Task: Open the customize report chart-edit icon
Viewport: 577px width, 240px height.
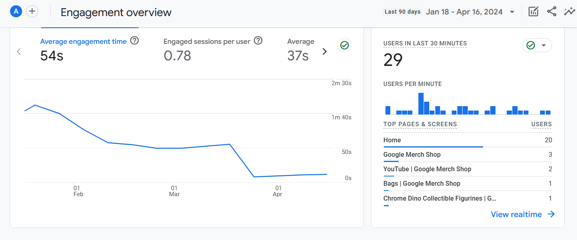Action: coord(533,12)
